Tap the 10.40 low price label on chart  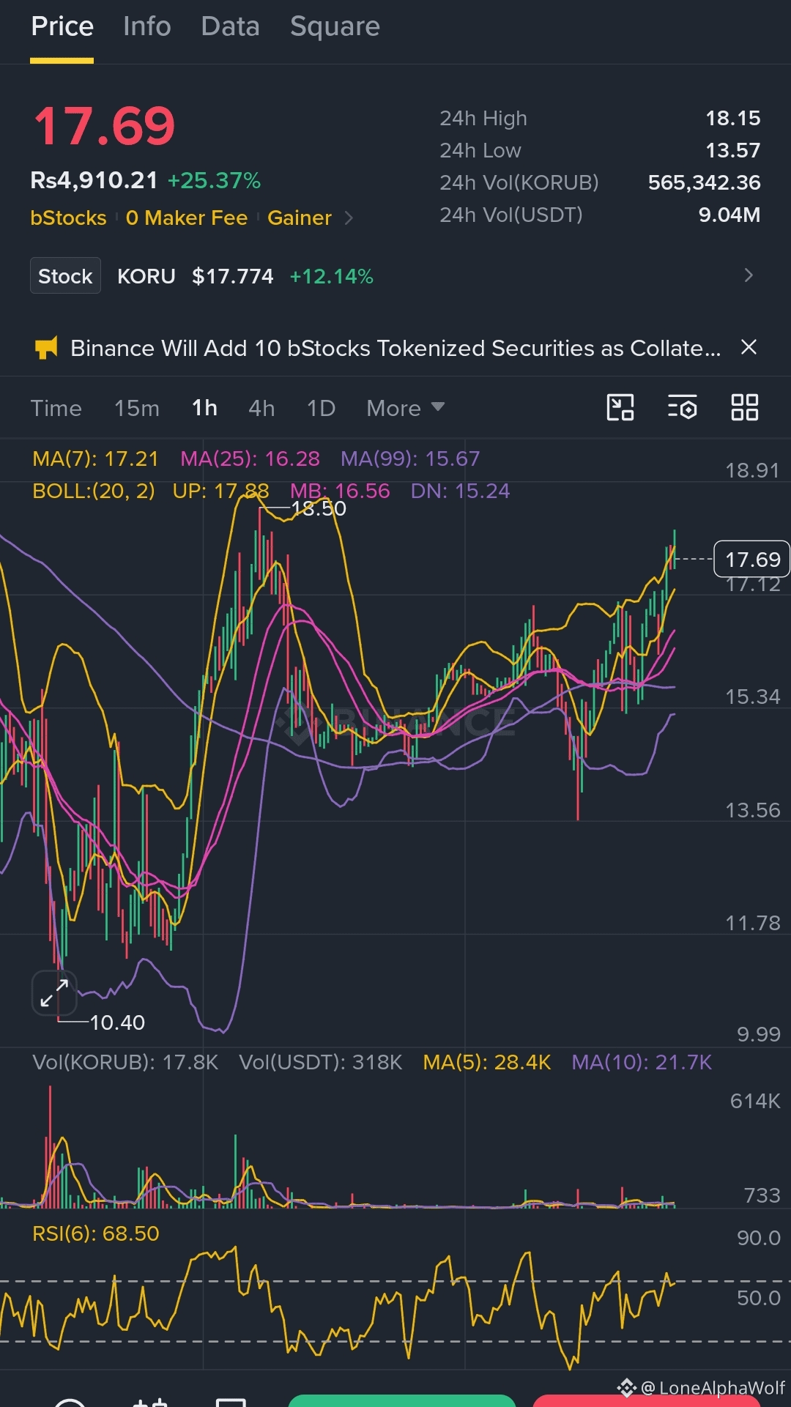point(117,1022)
